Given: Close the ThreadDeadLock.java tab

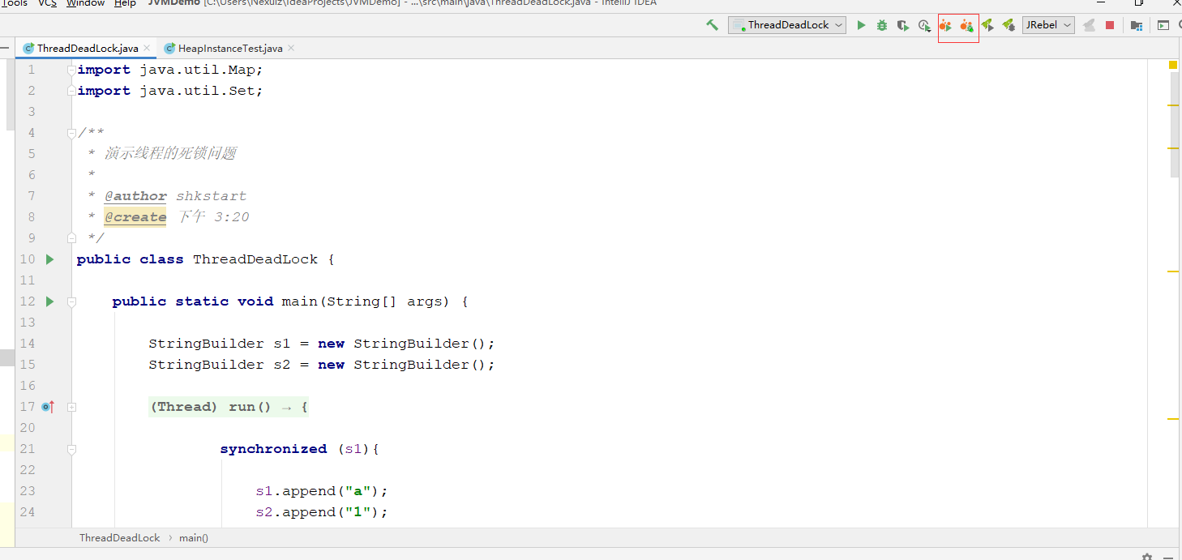Looking at the screenshot, I should pos(147,49).
